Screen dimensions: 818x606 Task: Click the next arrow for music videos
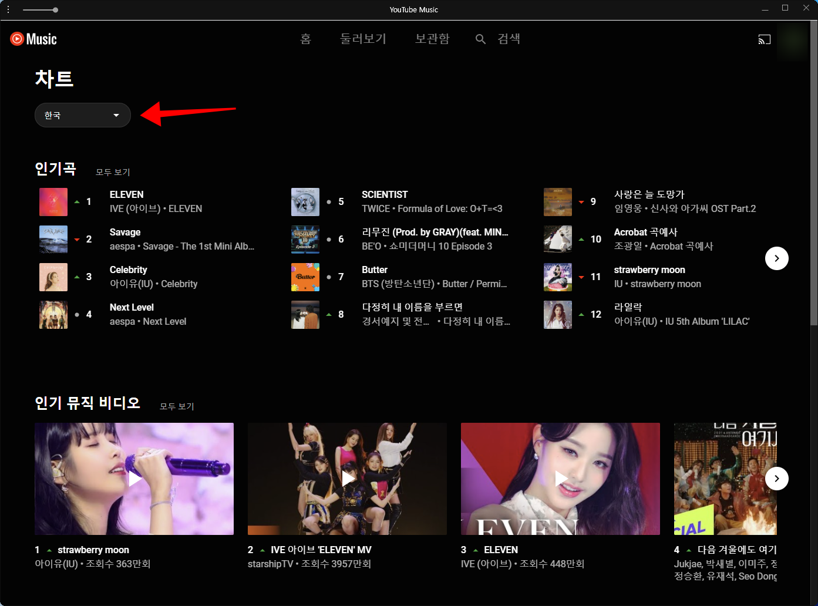tap(776, 479)
